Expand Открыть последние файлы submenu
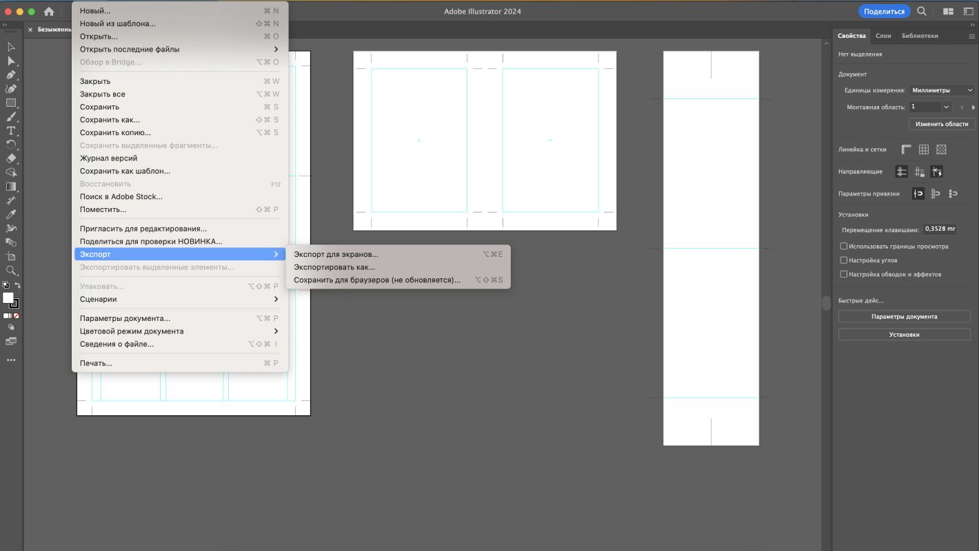This screenshot has width=979, height=551. tap(179, 49)
